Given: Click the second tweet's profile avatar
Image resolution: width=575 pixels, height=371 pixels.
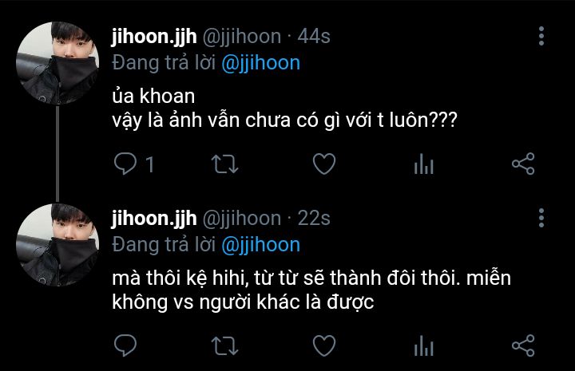Looking at the screenshot, I should 57,245.
